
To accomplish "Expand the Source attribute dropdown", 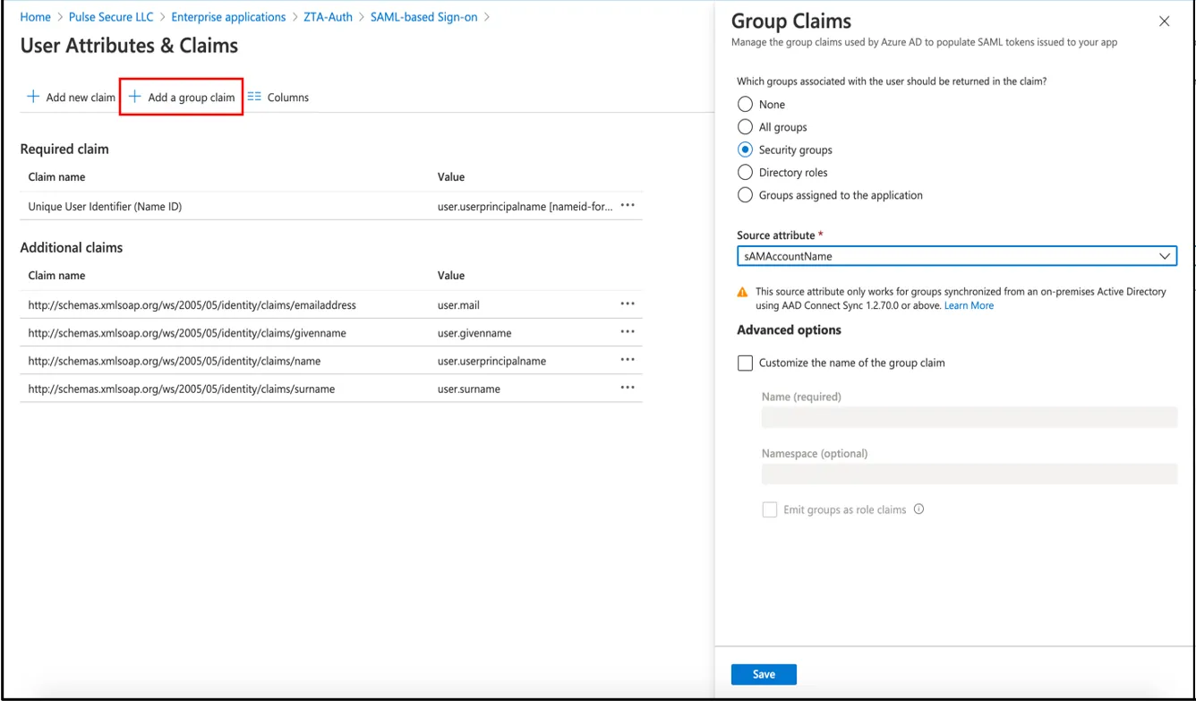I will 957,256.
